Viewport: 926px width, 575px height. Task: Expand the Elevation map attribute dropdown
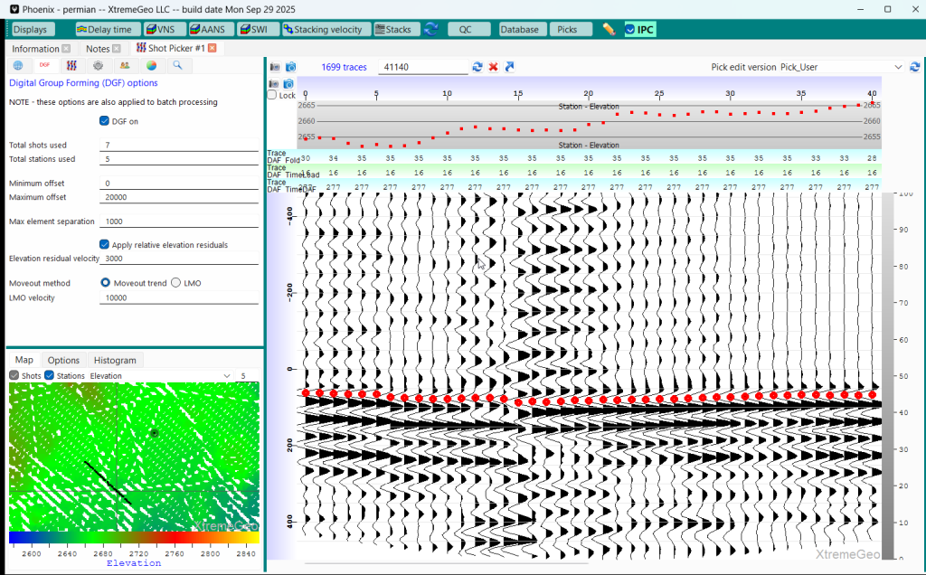tap(229, 375)
